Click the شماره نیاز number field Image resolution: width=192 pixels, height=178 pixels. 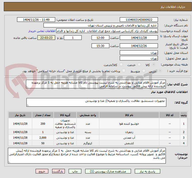coord(139,20)
